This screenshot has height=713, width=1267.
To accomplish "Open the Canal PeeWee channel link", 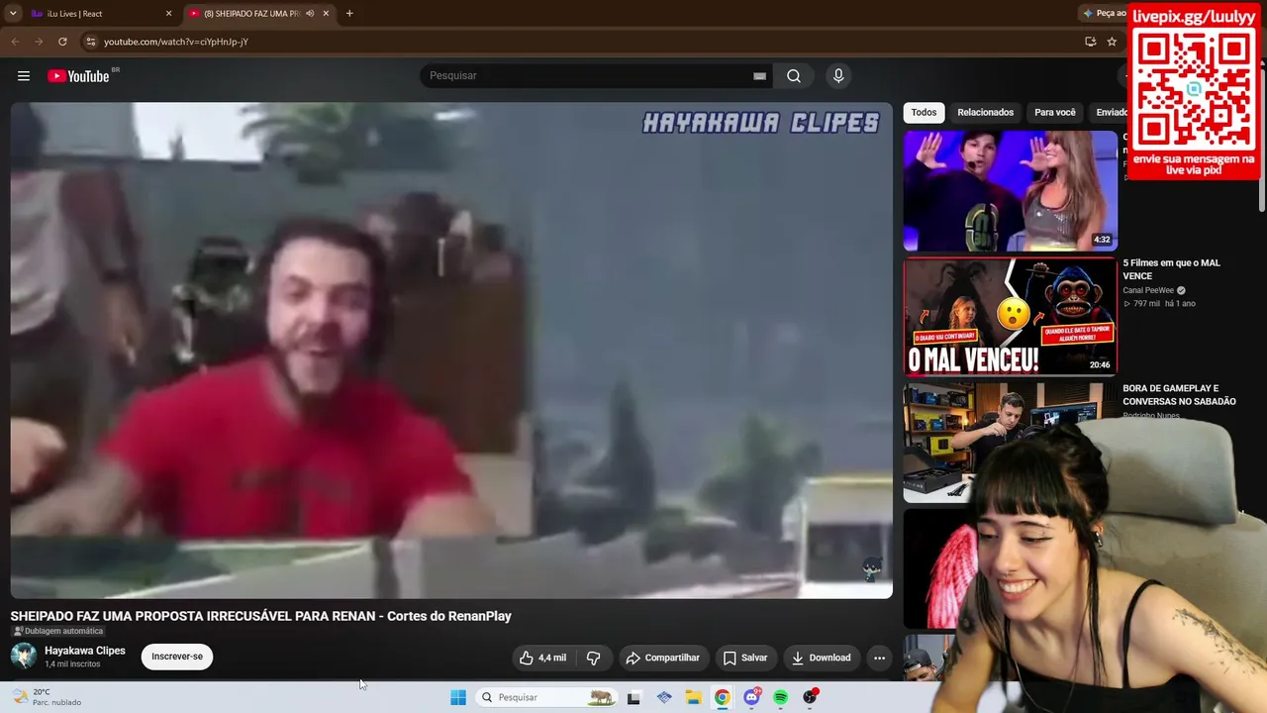I will click(1148, 290).
